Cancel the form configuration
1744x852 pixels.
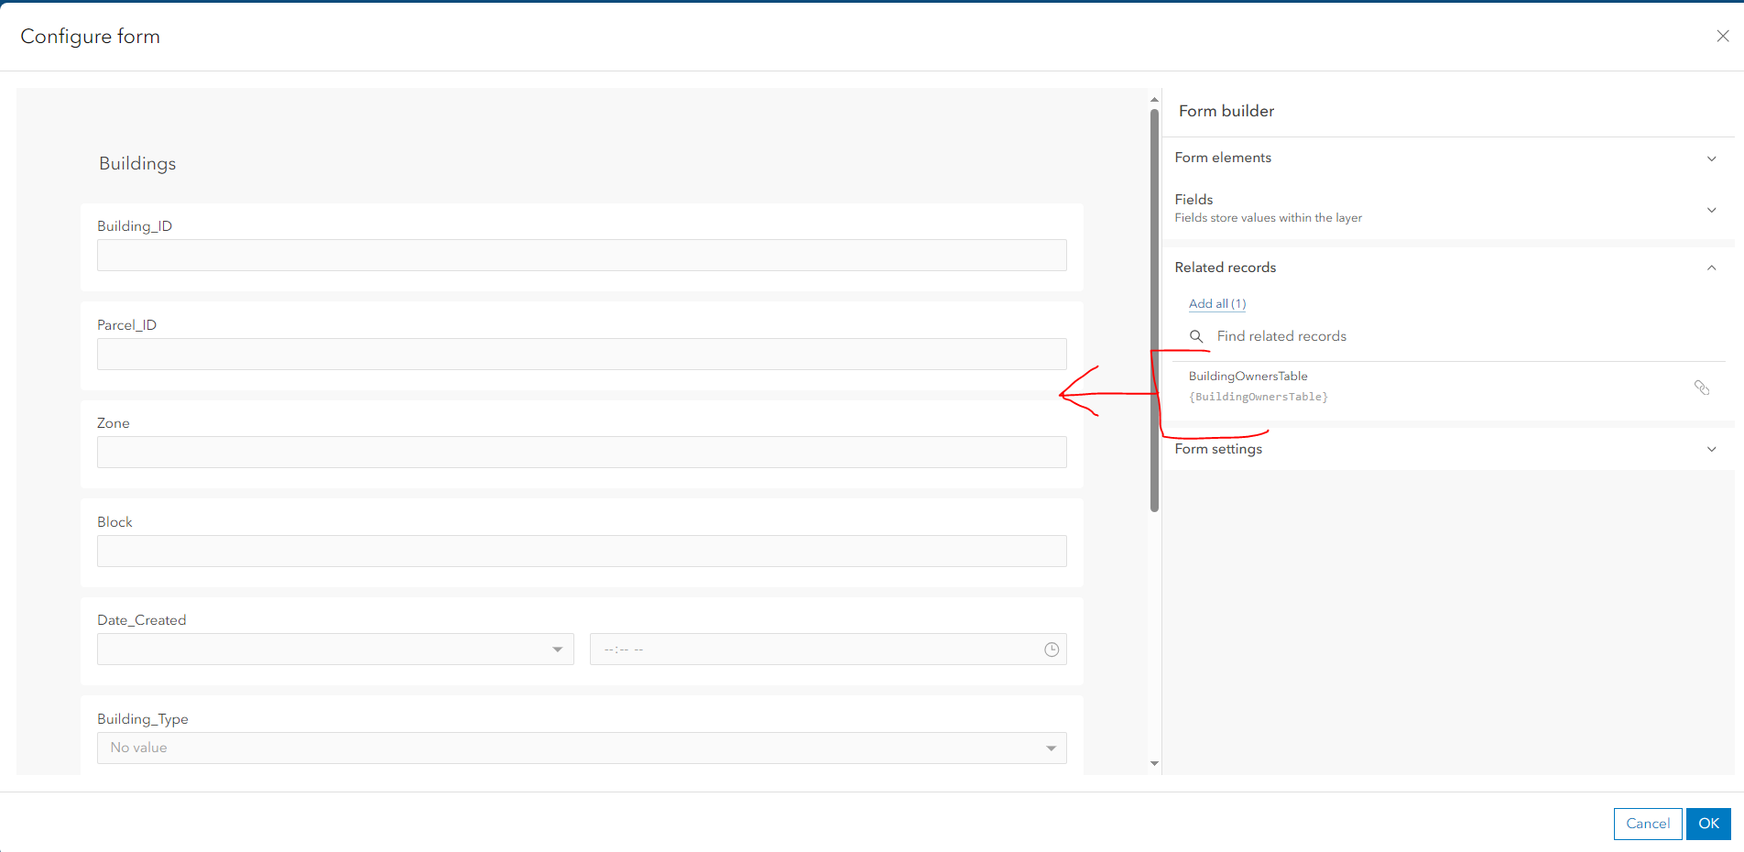click(1647, 824)
